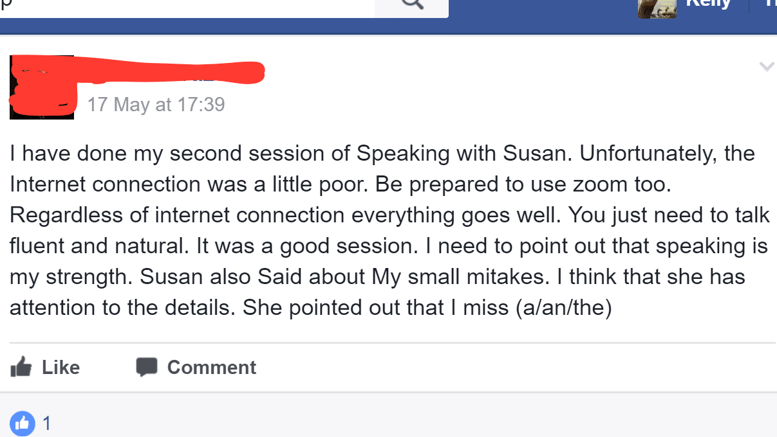This screenshot has height=437, width=777.
Task: Click the thumbs-up icon beside Like
Action: click(x=21, y=367)
